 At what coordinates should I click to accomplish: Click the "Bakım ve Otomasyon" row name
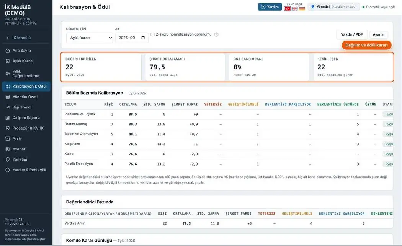pyautogui.click(x=81, y=134)
